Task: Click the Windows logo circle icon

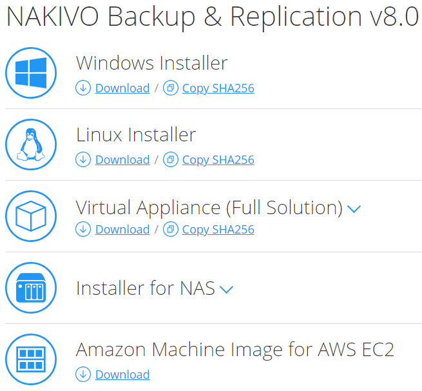Action: (31, 73)
